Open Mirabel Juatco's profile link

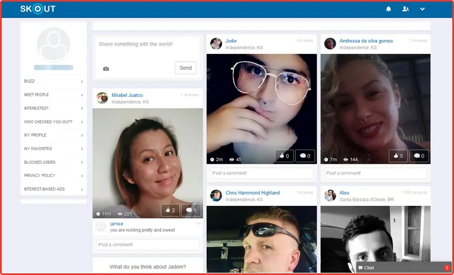(127, 95)
